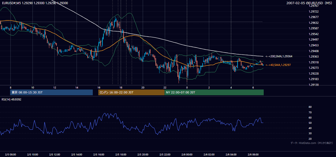Click the bottom time label 2/5 08:00

[x=11, y=155]
